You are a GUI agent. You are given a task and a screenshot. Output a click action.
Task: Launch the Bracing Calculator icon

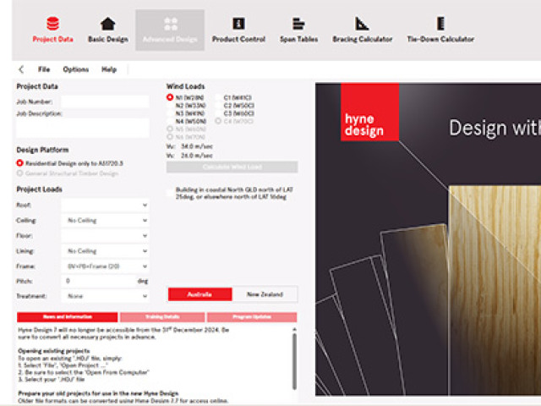(362, 24)
